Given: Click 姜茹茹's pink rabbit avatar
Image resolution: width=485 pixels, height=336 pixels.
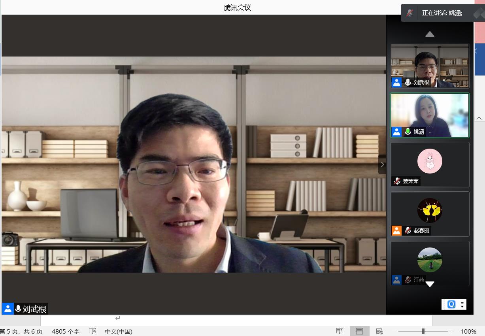Looking at the screenshot, I should pyautogui.click(x=430, y=161).
